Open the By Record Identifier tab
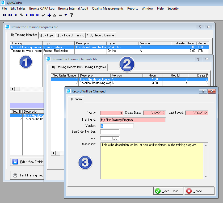The height and width of the screenshot is (203, 223). click(101, 35)
